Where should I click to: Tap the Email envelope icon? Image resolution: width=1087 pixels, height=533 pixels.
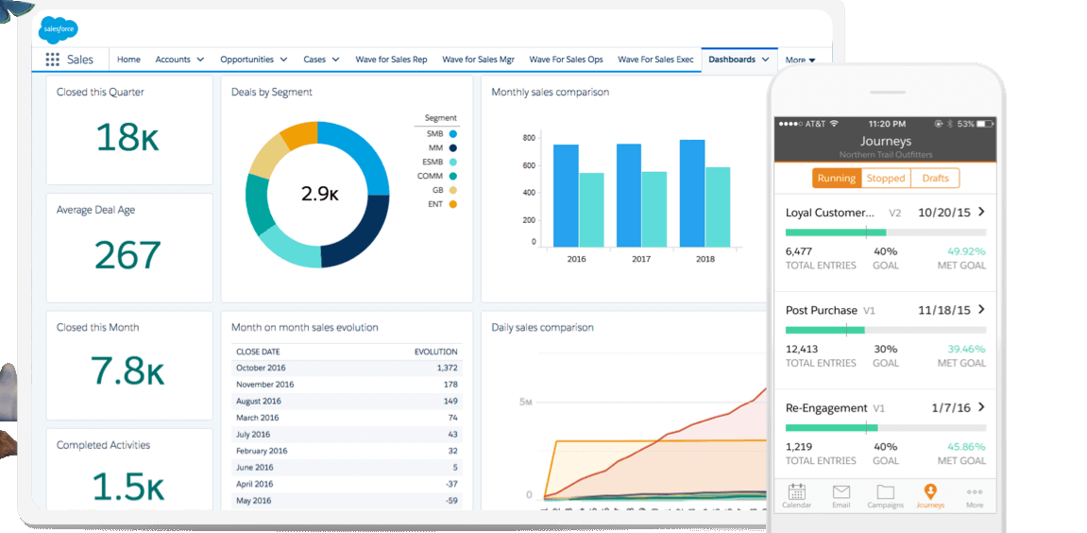pyautogui.click(x=841, y=492)
